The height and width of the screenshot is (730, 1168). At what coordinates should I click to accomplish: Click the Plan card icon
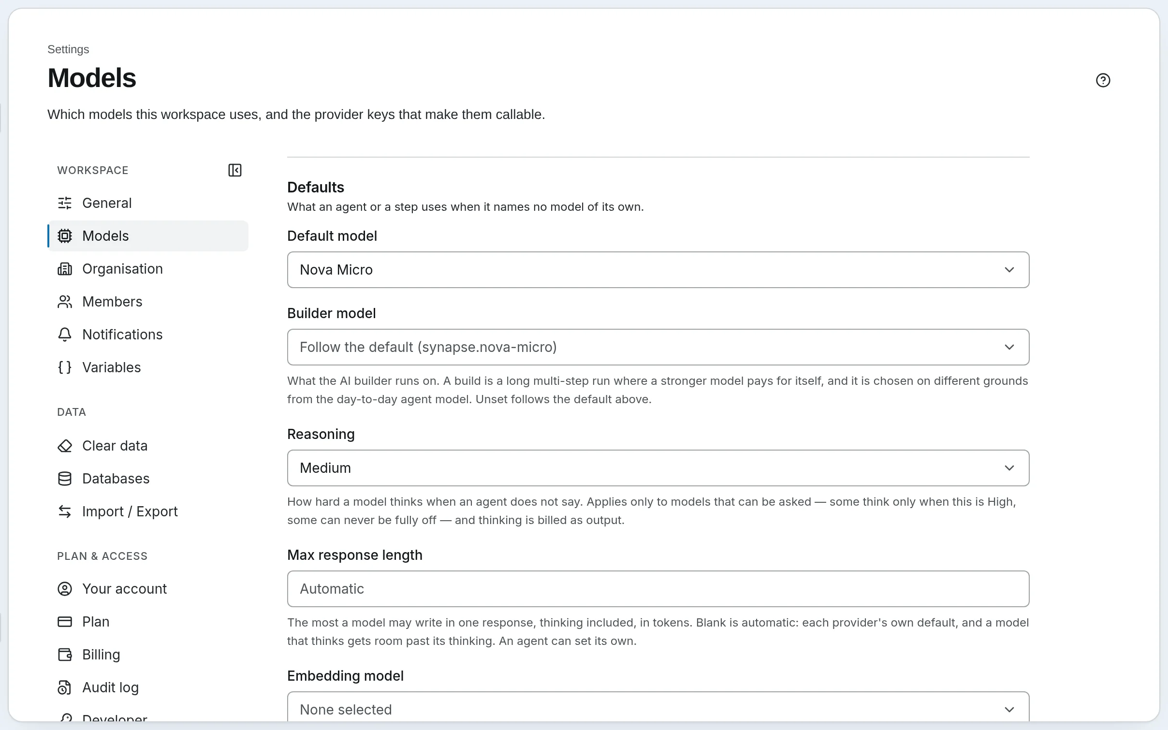point(65,622)
